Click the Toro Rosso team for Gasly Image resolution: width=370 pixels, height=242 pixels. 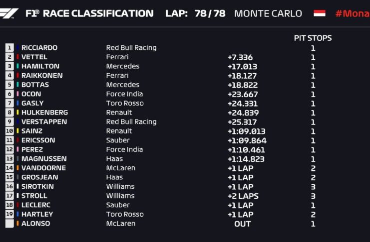pos(125,103)
